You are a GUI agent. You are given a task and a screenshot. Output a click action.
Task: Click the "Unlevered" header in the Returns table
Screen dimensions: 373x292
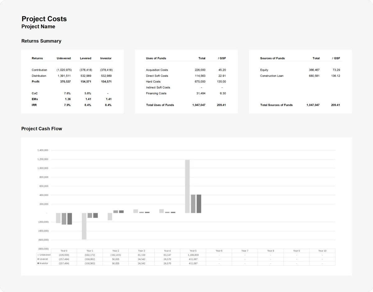[64, 58]
